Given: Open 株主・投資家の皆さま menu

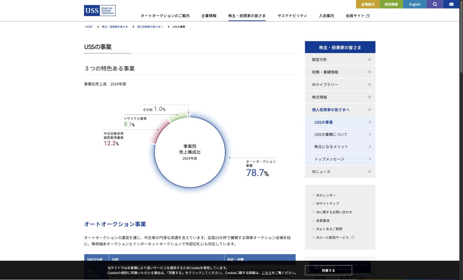Looking at the screenshot, I should [247, 16].
